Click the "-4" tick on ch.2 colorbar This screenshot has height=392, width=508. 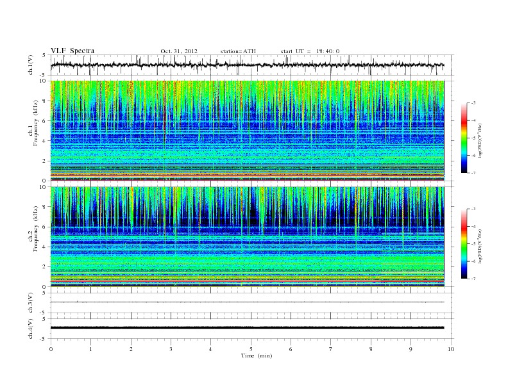[473, 226]
